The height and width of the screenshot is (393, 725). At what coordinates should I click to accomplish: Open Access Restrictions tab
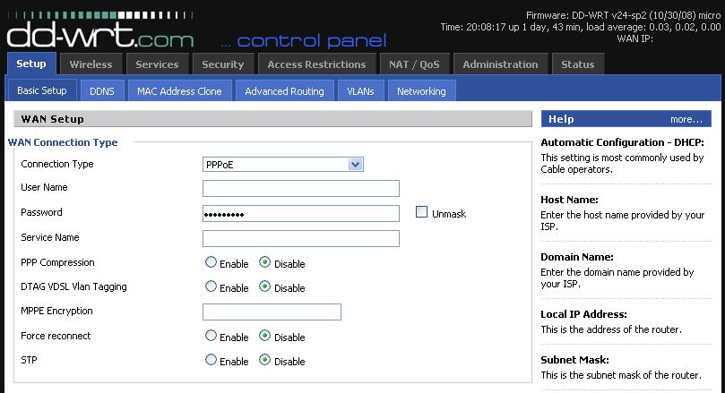pyautogui.click(x=316, y=64)
